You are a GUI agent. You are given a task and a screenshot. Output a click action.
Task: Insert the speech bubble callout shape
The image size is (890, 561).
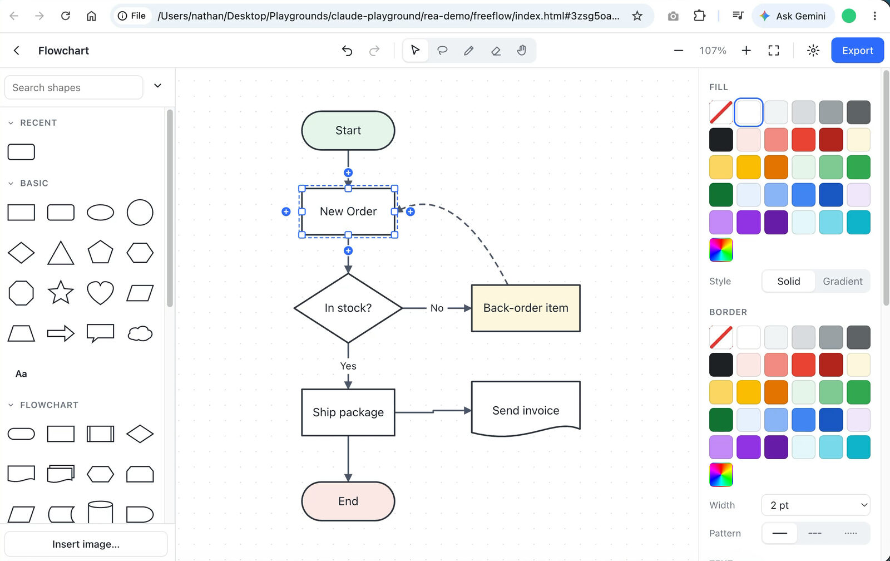point(100,333)
